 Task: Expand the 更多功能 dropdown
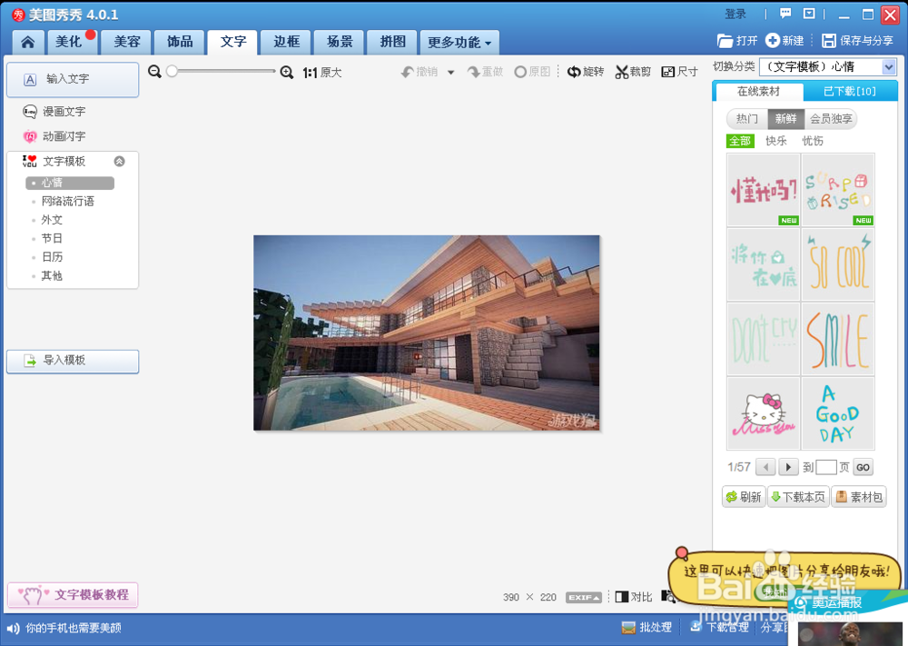[x=459, y=43]
